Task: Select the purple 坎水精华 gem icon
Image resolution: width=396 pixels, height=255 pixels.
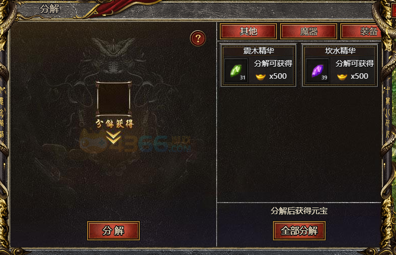Action: 318,71
